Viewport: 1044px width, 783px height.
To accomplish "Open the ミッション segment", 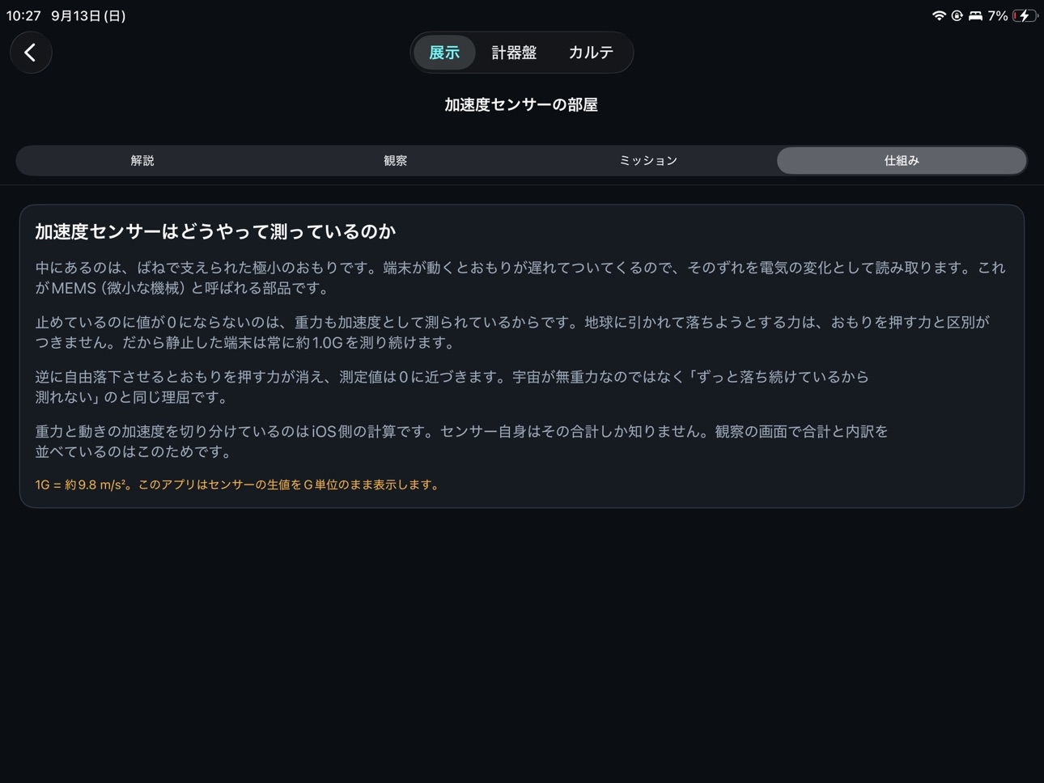I will [x=648, y=160].
